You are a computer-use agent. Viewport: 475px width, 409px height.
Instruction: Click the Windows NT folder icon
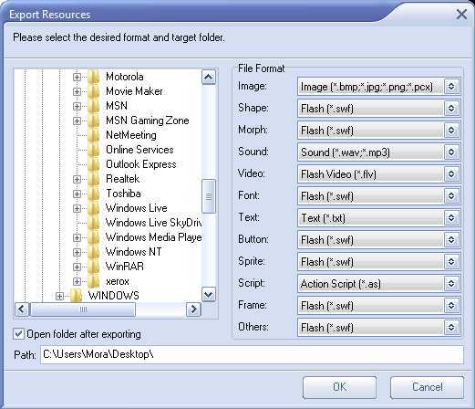(x=93, y=252)
